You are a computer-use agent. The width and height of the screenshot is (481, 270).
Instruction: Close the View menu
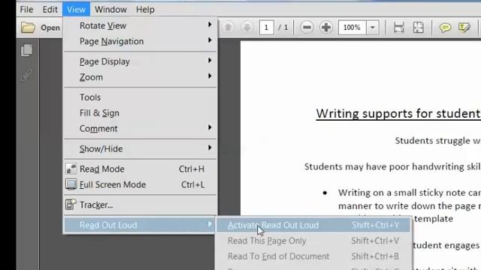[x=76, y=10]
